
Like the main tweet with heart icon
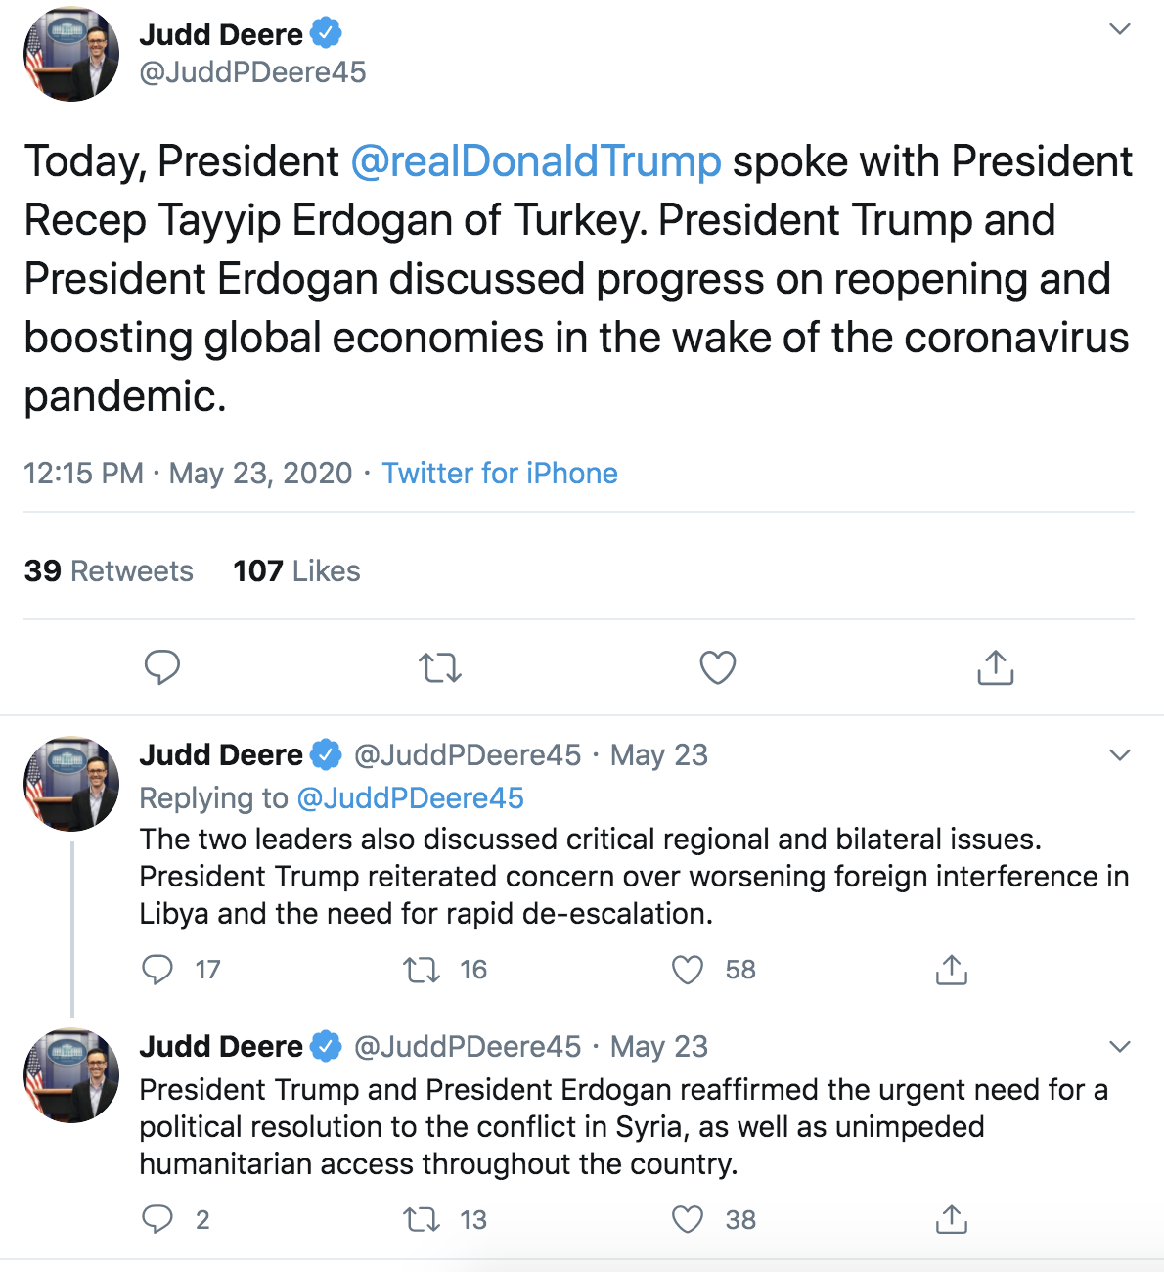718,667
